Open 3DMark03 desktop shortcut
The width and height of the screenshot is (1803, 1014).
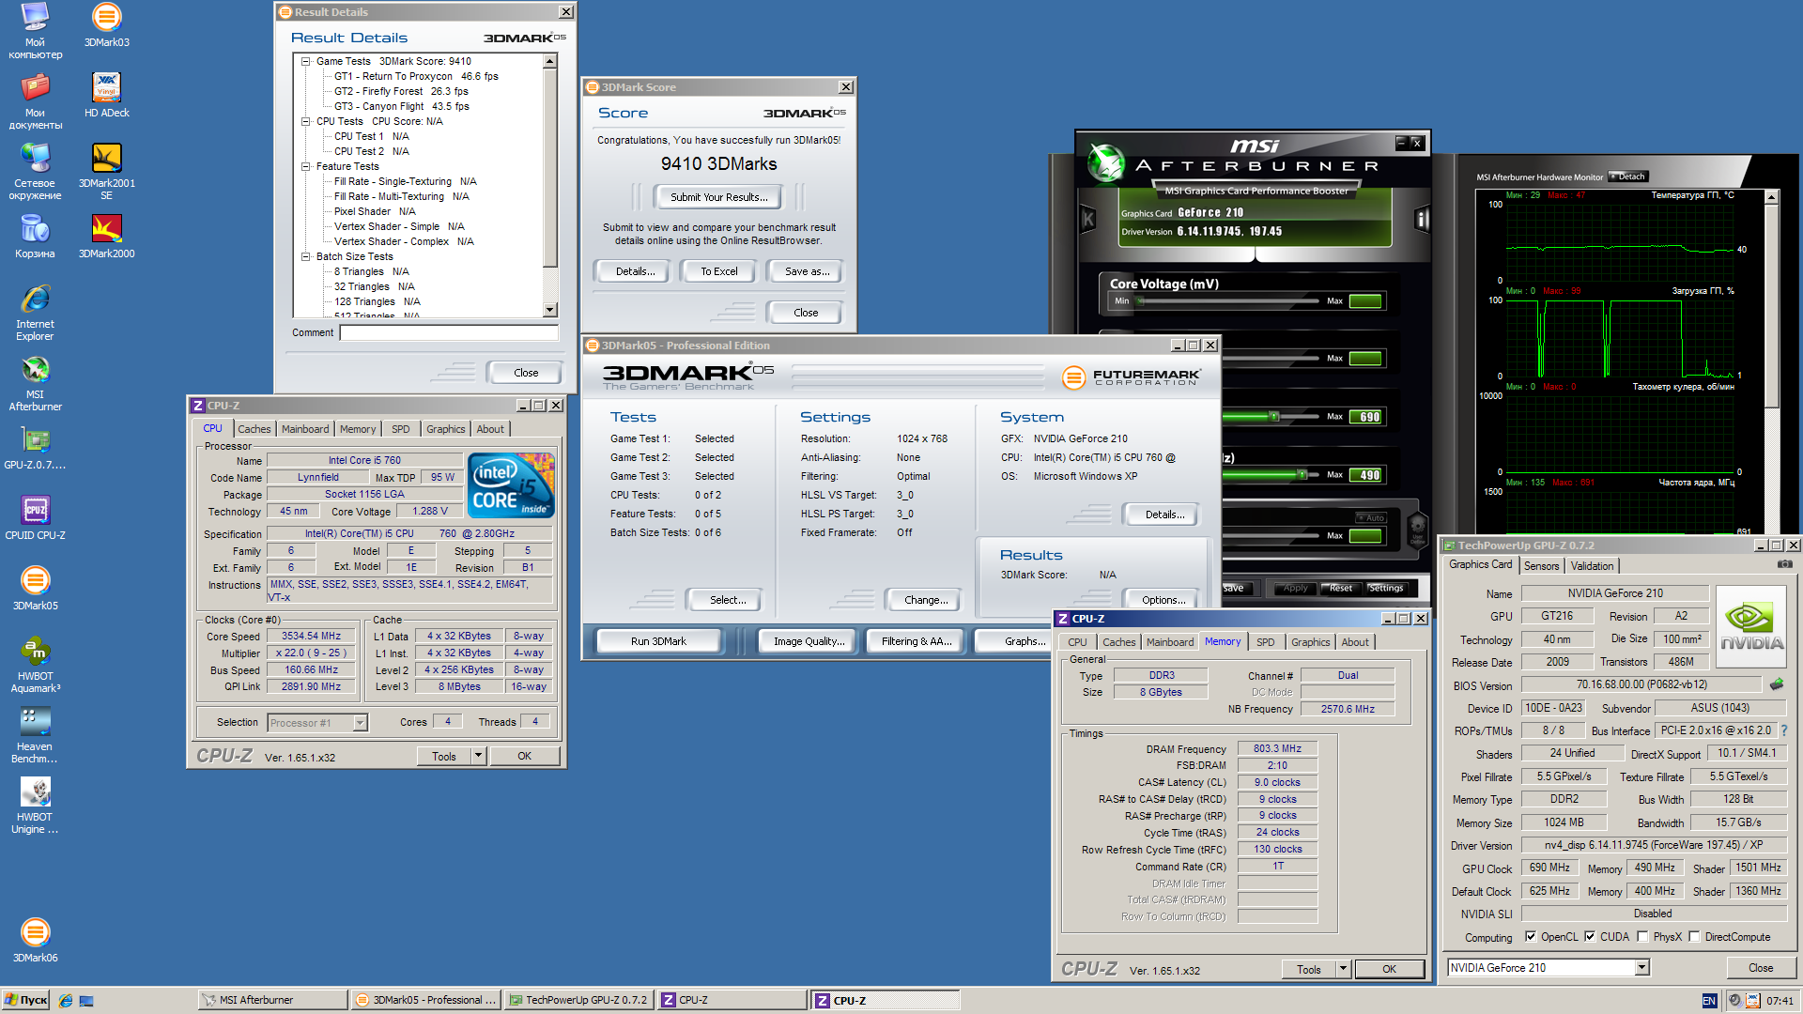point(106,25)
